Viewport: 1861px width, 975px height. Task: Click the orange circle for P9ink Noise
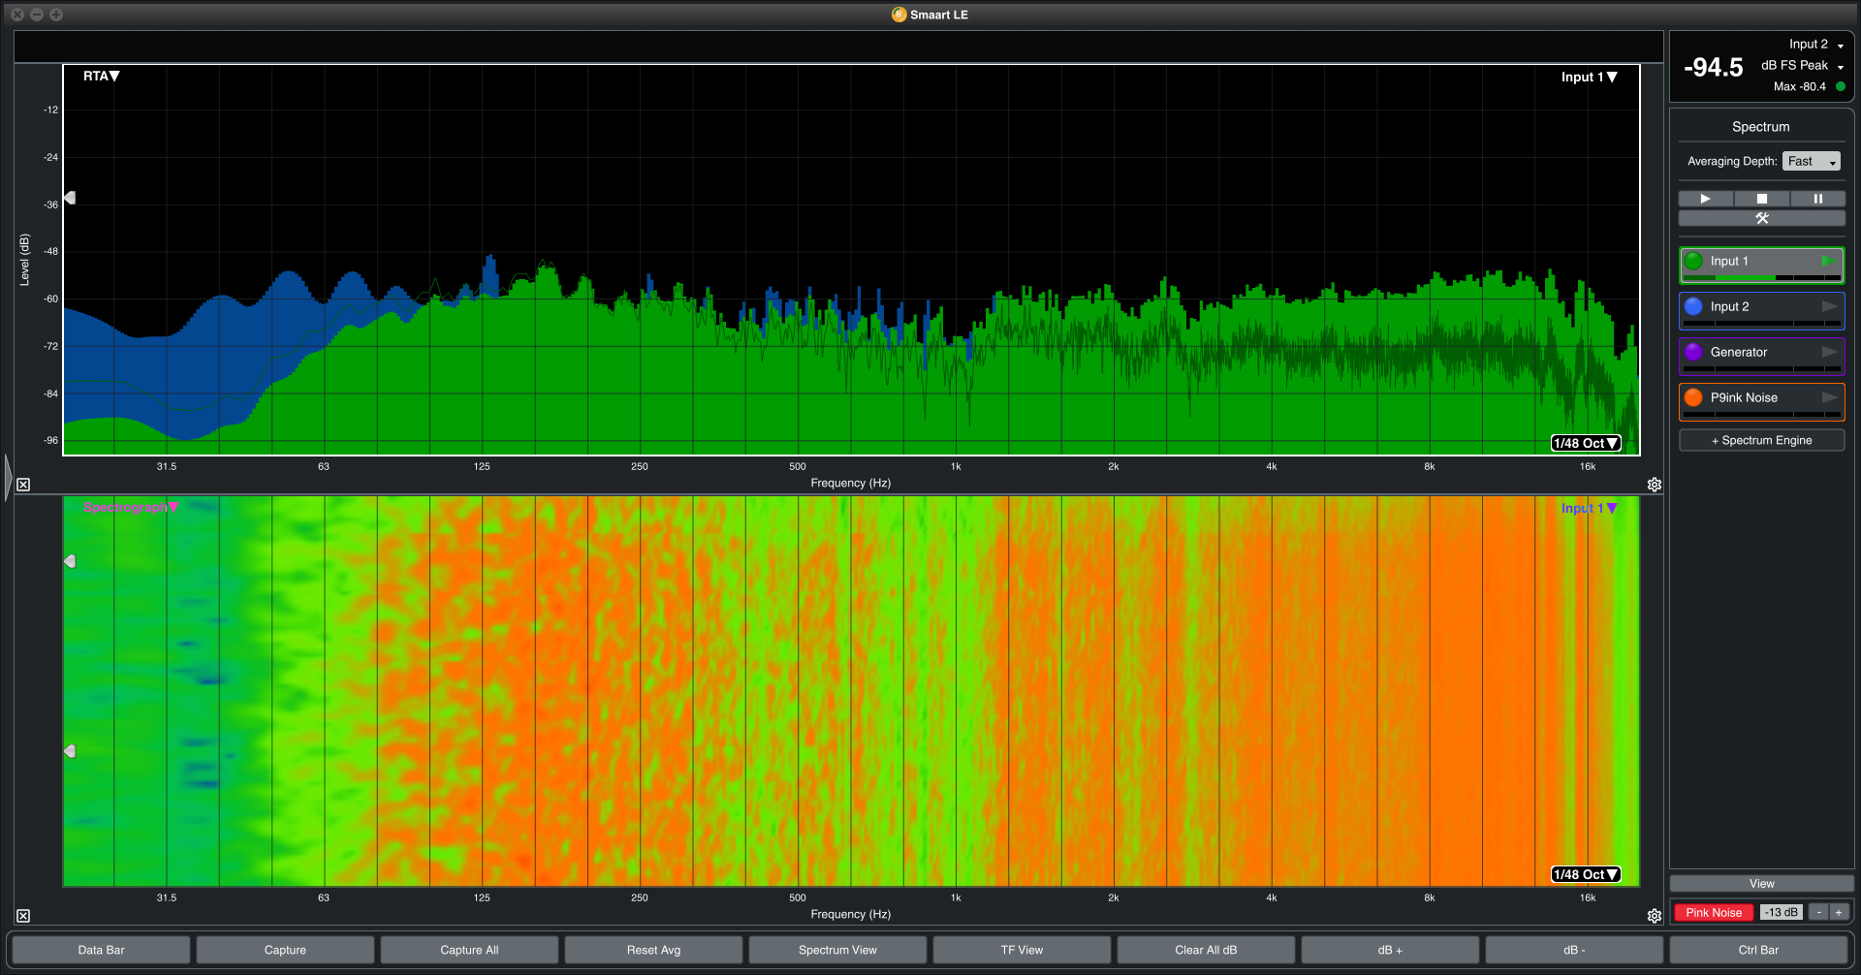click(1693, 397)
